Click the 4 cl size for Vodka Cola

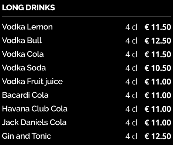(x=131, y=55)
